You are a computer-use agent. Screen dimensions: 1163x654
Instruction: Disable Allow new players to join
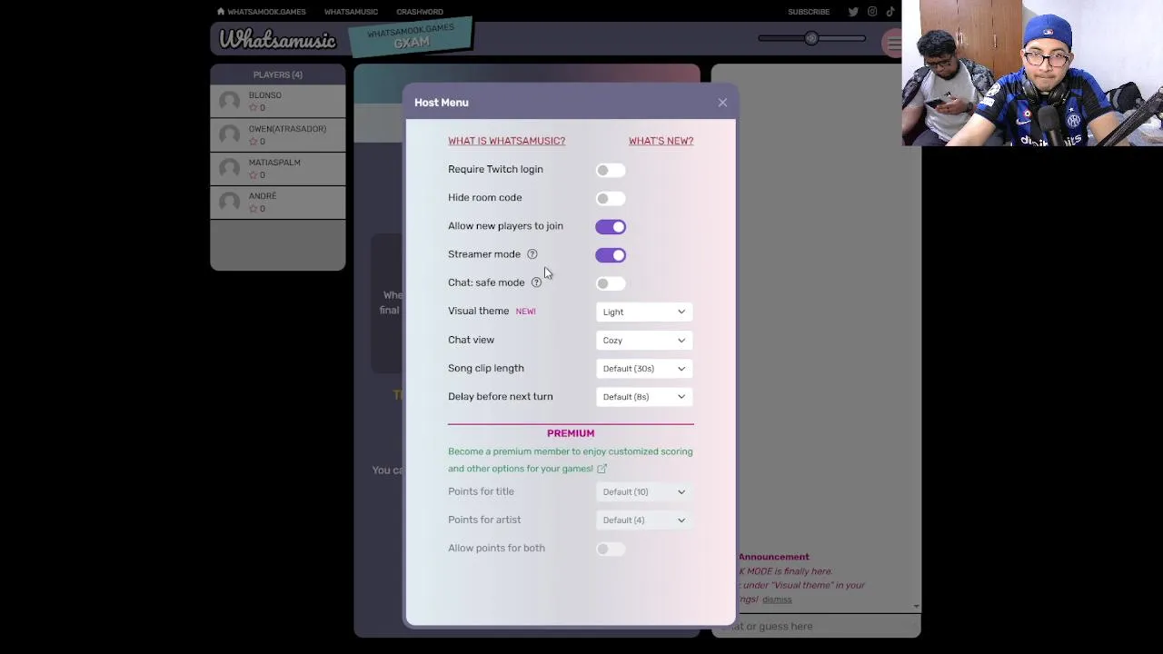611,226
